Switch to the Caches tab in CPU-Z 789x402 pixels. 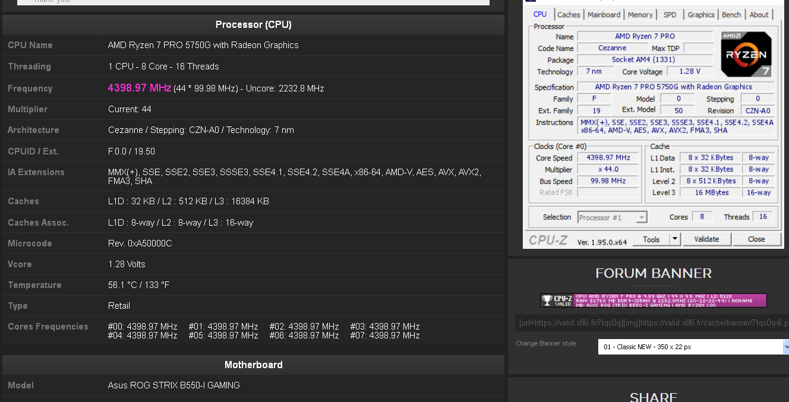click(x=569, y=15)
